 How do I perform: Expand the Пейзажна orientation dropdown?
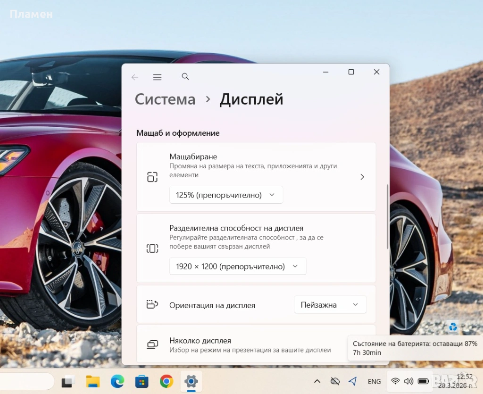pyautogui.click(x=330, y=304)
